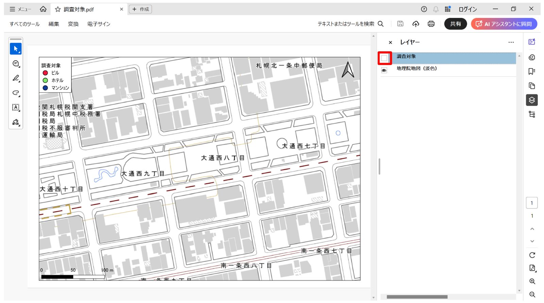The width and height of the screenshot is (544, 303).
Task: Click the blue マンション legend circle
Action: pyautogui.click(x=45, y=88)
